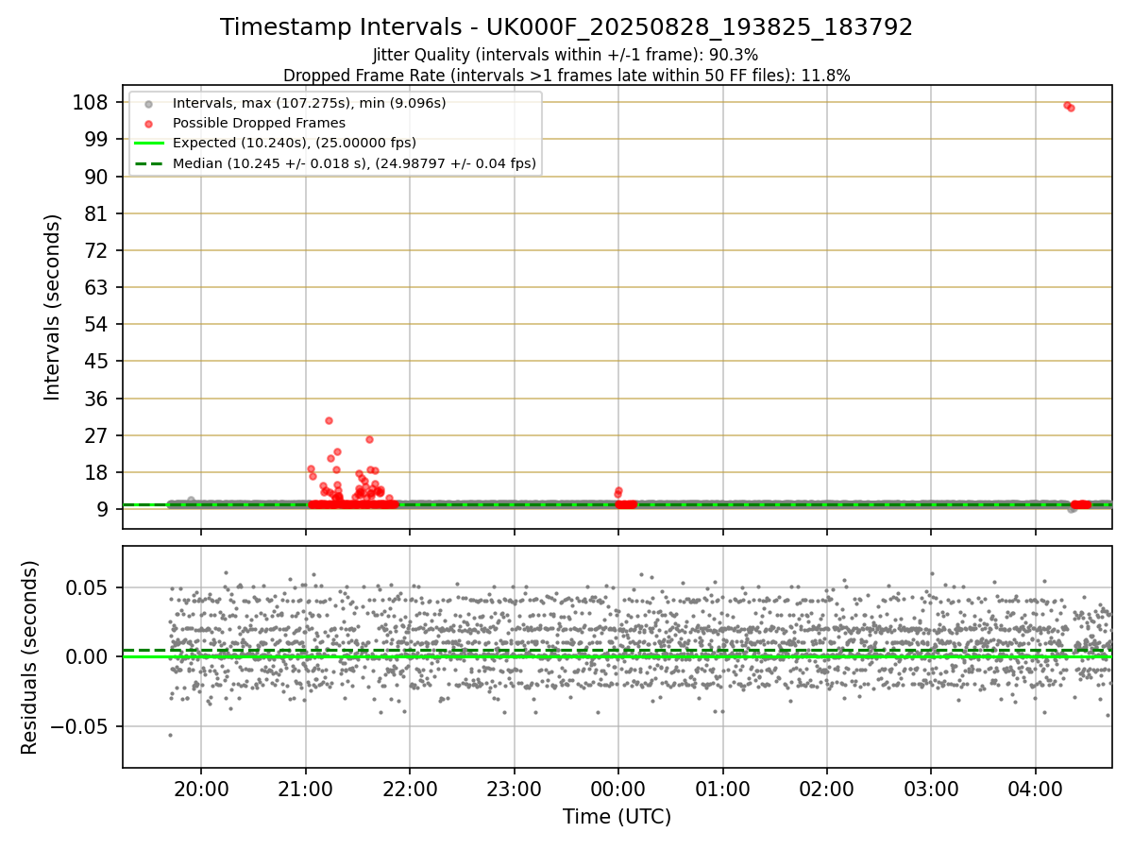Click the 'Intervals, max (107.275s), min (9.096s)' legend entry
Viewport: 1133px width, 850px height.
pyautogui.click(x=309, y=102)
